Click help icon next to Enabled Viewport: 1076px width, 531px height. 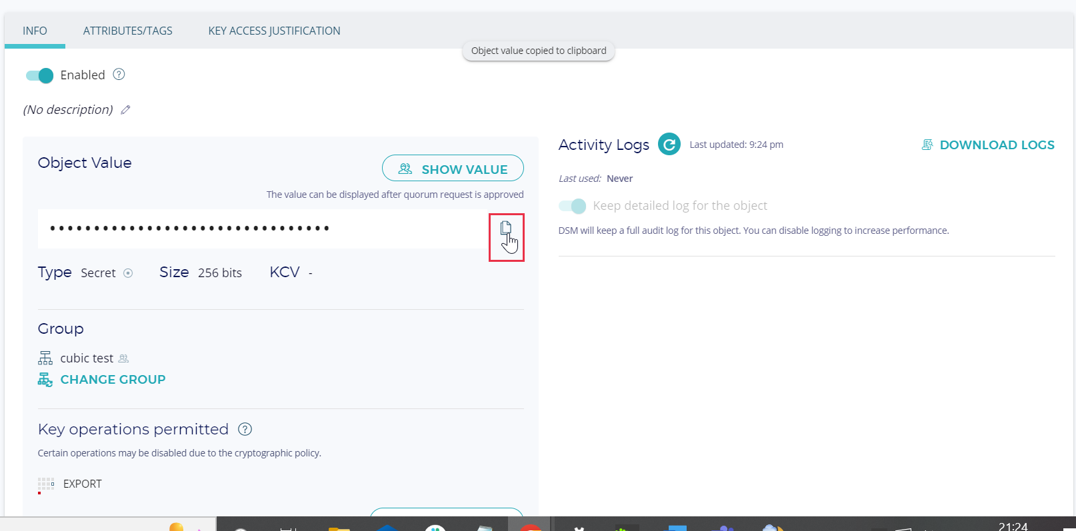tap(119, 75)
